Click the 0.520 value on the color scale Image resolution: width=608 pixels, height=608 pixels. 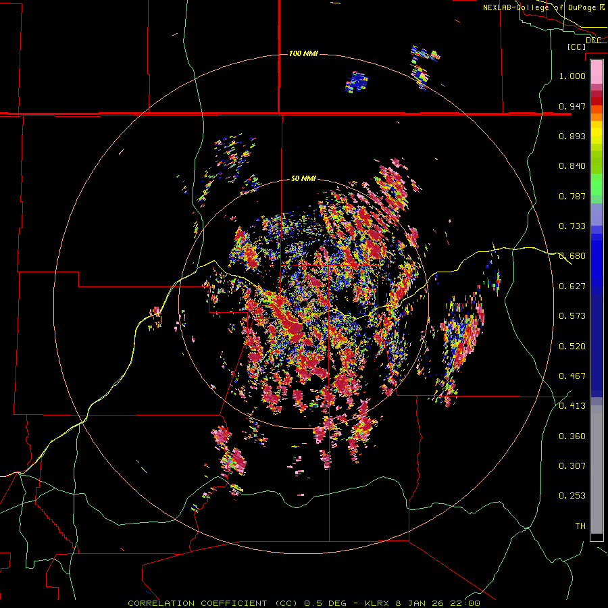click(572, 347)
